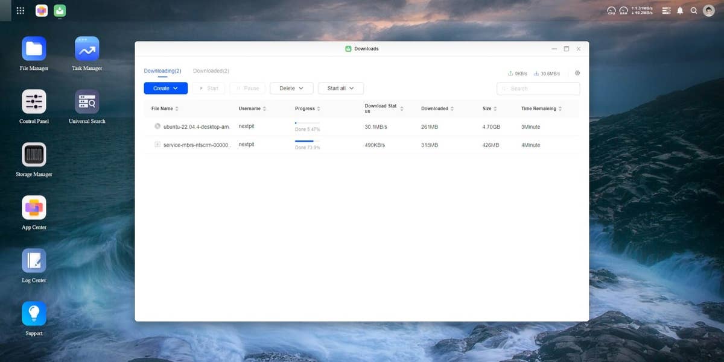The height and width of the screenshot is (362, 724).
Task: Open the File Manager desktop icon
Action: tap(34, 49)
